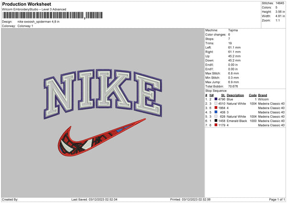The image size is (287, 203).
Task: Click the 'Blue' description in stop row 1
Action: [230, 99]
